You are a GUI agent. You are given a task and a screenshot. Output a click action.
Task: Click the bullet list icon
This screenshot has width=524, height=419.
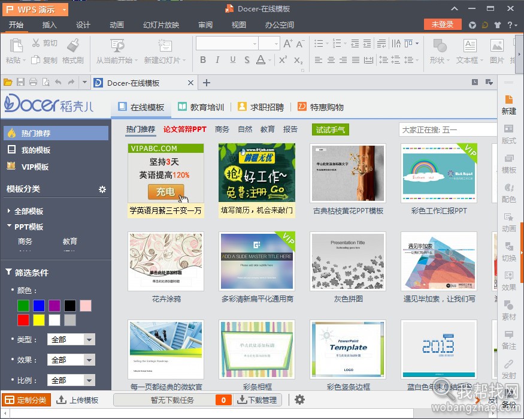(319, 43)
